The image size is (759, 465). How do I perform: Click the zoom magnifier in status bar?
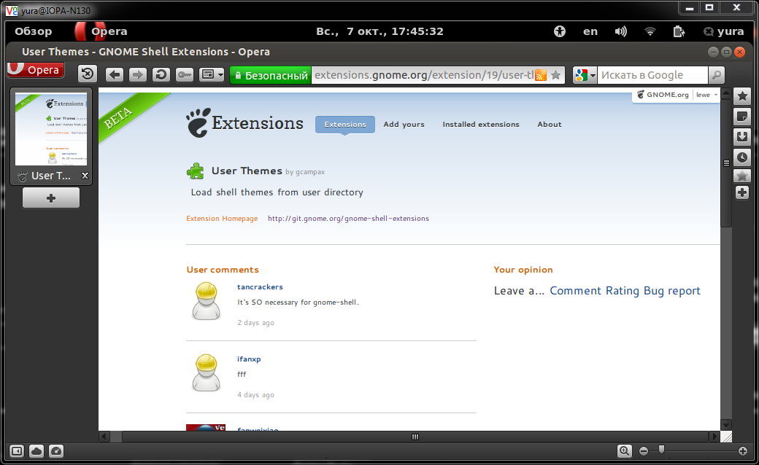[x=625, y=451]
